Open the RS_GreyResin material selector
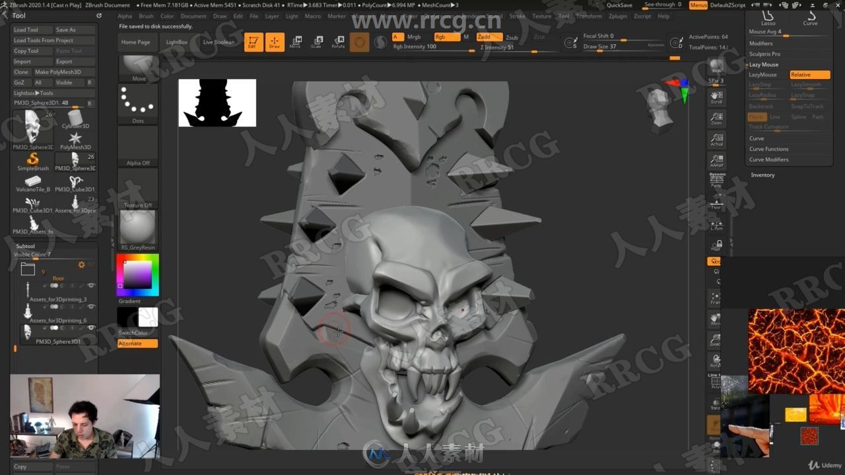This screenshot has height=475, width=845. (x=138, y=230)
